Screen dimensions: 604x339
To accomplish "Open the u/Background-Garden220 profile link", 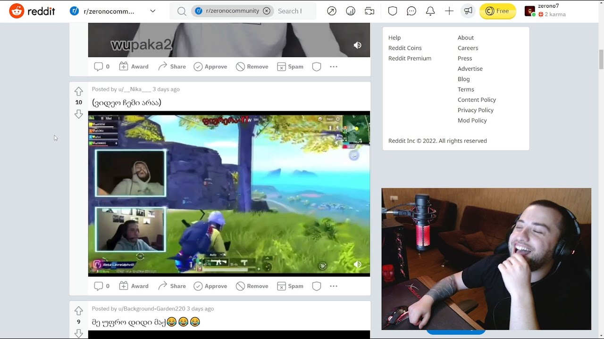I will (x=151, y=308).
